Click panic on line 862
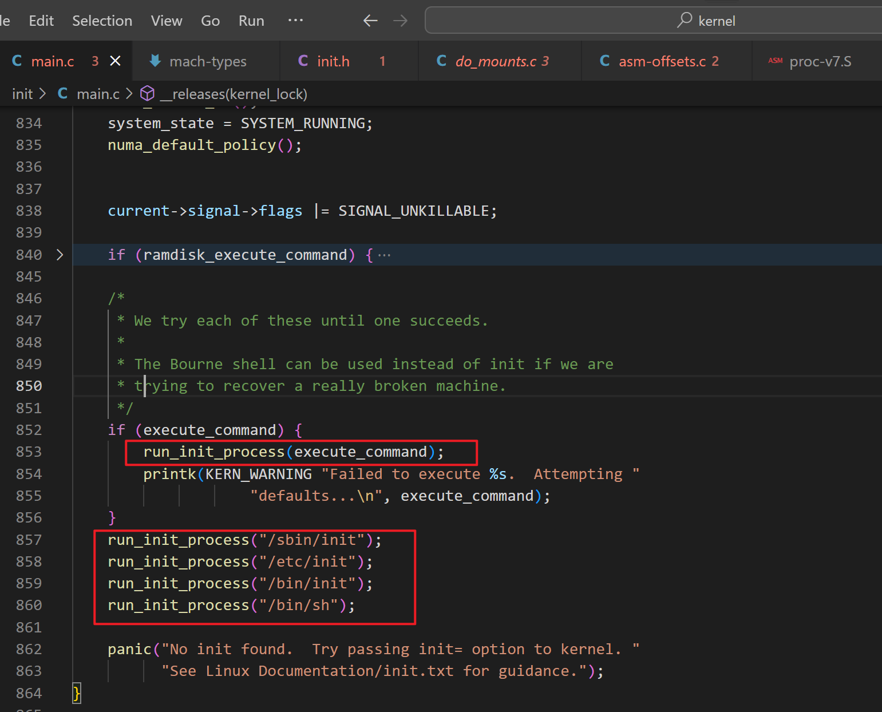This screenshot has height=712, width=882. 130,649
